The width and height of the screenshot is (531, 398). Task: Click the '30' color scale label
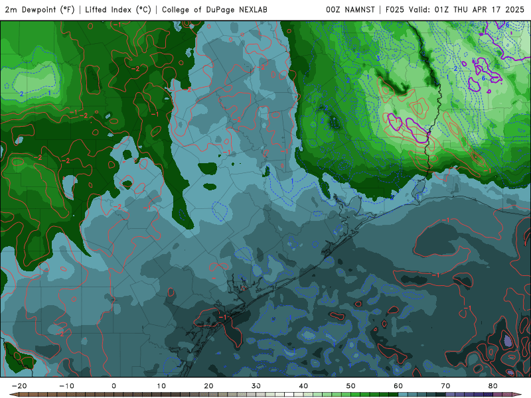[256, 386]
